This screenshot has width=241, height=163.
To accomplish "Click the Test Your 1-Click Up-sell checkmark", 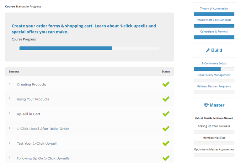I will coord(166,144).
